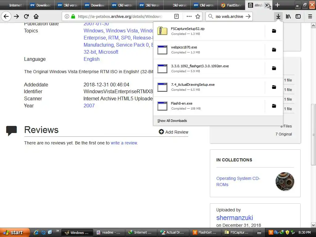Switch to the FastStone tab
The image size is (316, 237).
coord(231,5)
